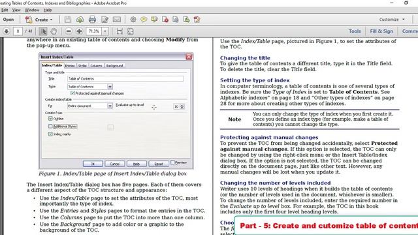Activate the Select tool arrow icon

coord(43,31)
